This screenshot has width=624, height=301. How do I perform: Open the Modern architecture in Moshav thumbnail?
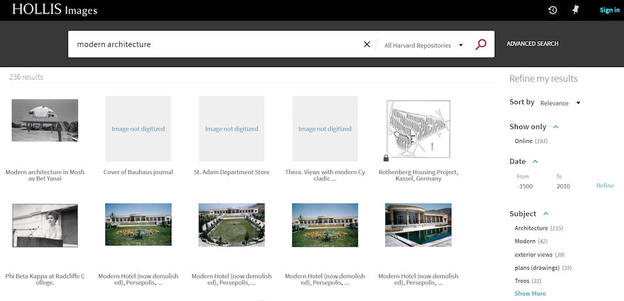(x=45, y=120)
